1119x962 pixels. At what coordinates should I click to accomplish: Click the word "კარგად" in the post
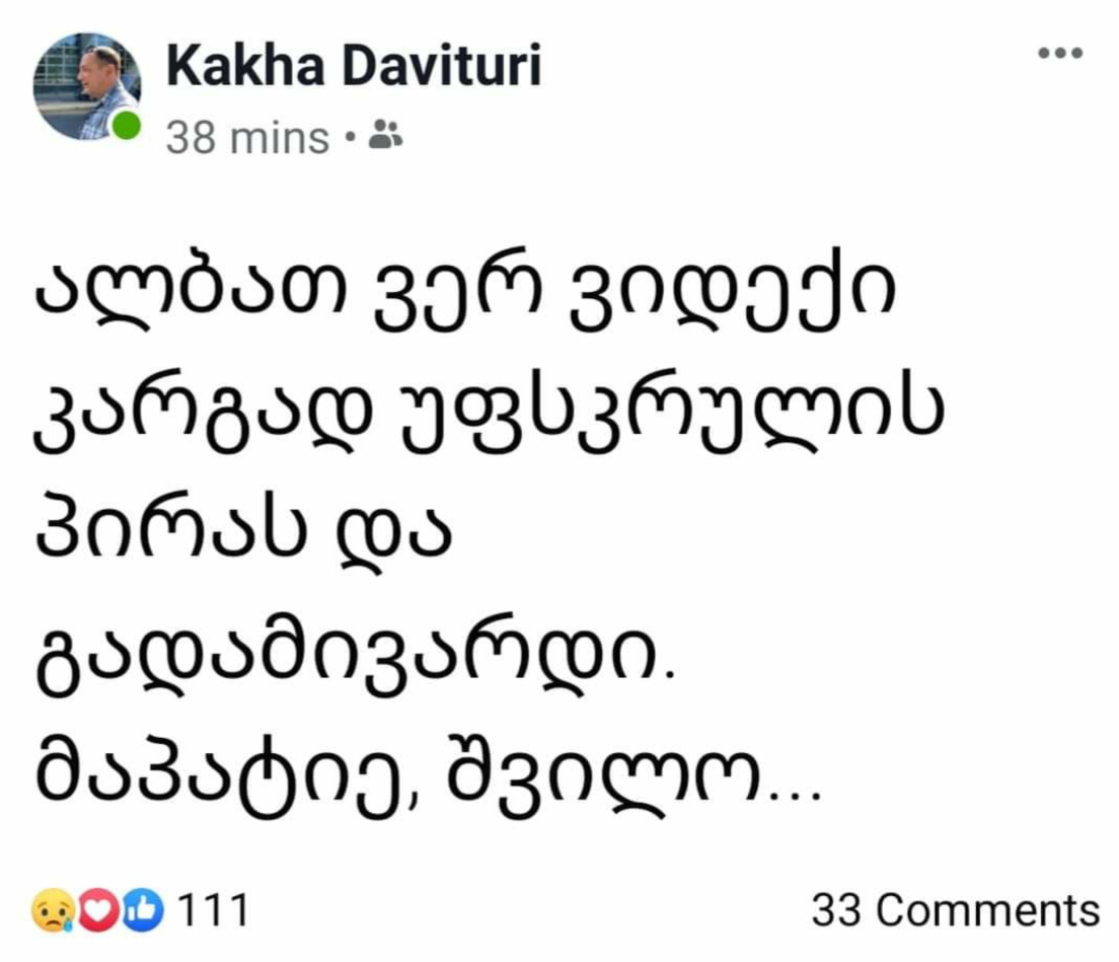pos(203,414)
